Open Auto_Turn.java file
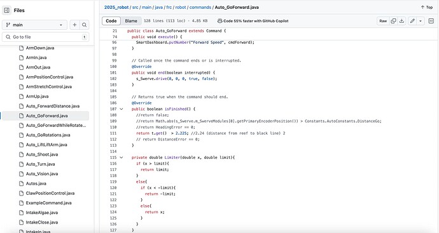 click(x=40, y=164)
